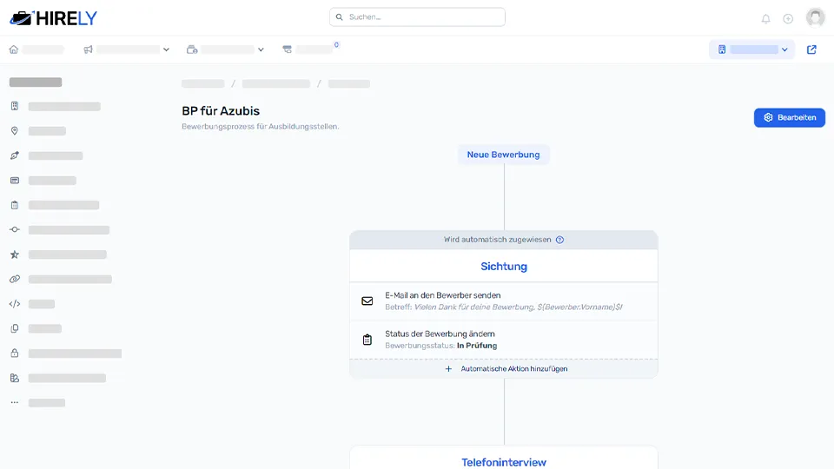Click the chain link icon in sidebar
This screenshot has height=469, width=834.
(x=15, y=280)
